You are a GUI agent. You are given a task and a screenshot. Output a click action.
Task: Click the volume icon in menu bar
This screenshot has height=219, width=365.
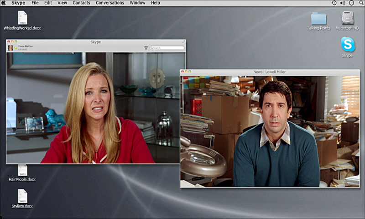(342, 3)
